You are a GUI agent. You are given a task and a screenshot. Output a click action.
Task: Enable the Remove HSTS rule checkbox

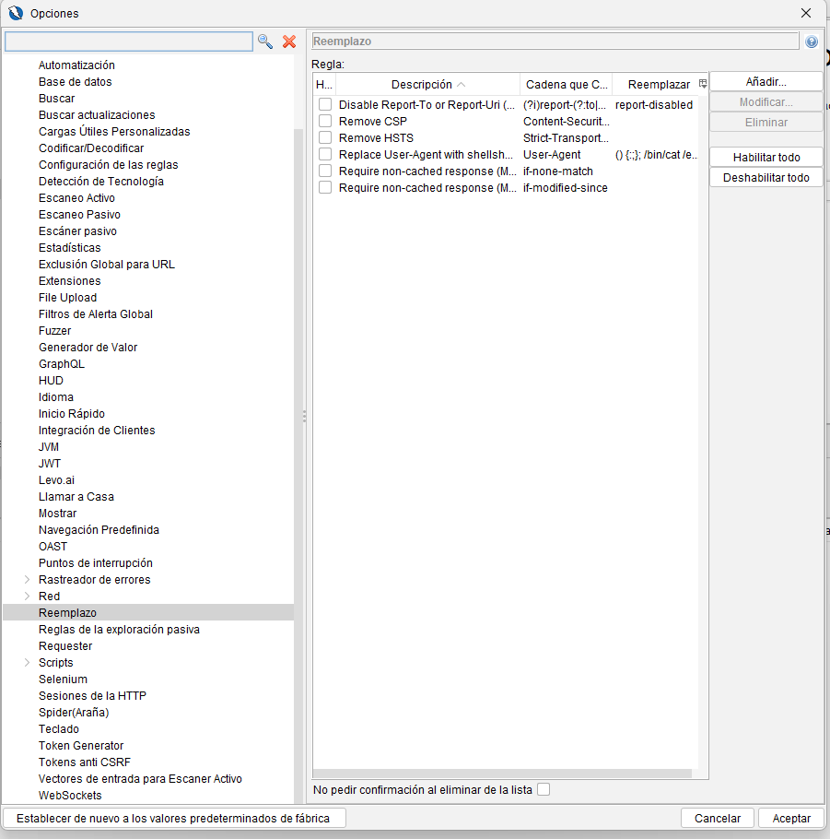(325, 137)
